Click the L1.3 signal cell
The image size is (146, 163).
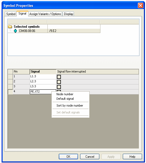coord(43,76)
